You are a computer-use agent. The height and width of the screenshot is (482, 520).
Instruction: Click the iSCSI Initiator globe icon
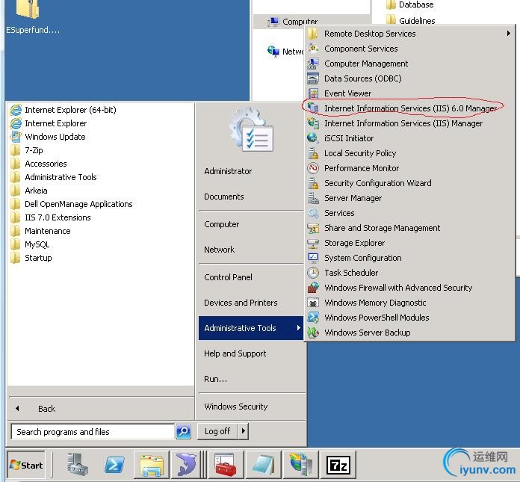point(313,138)
